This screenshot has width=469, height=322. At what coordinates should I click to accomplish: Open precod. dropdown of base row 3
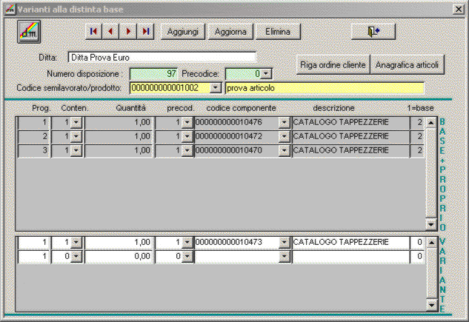point(187,150)
